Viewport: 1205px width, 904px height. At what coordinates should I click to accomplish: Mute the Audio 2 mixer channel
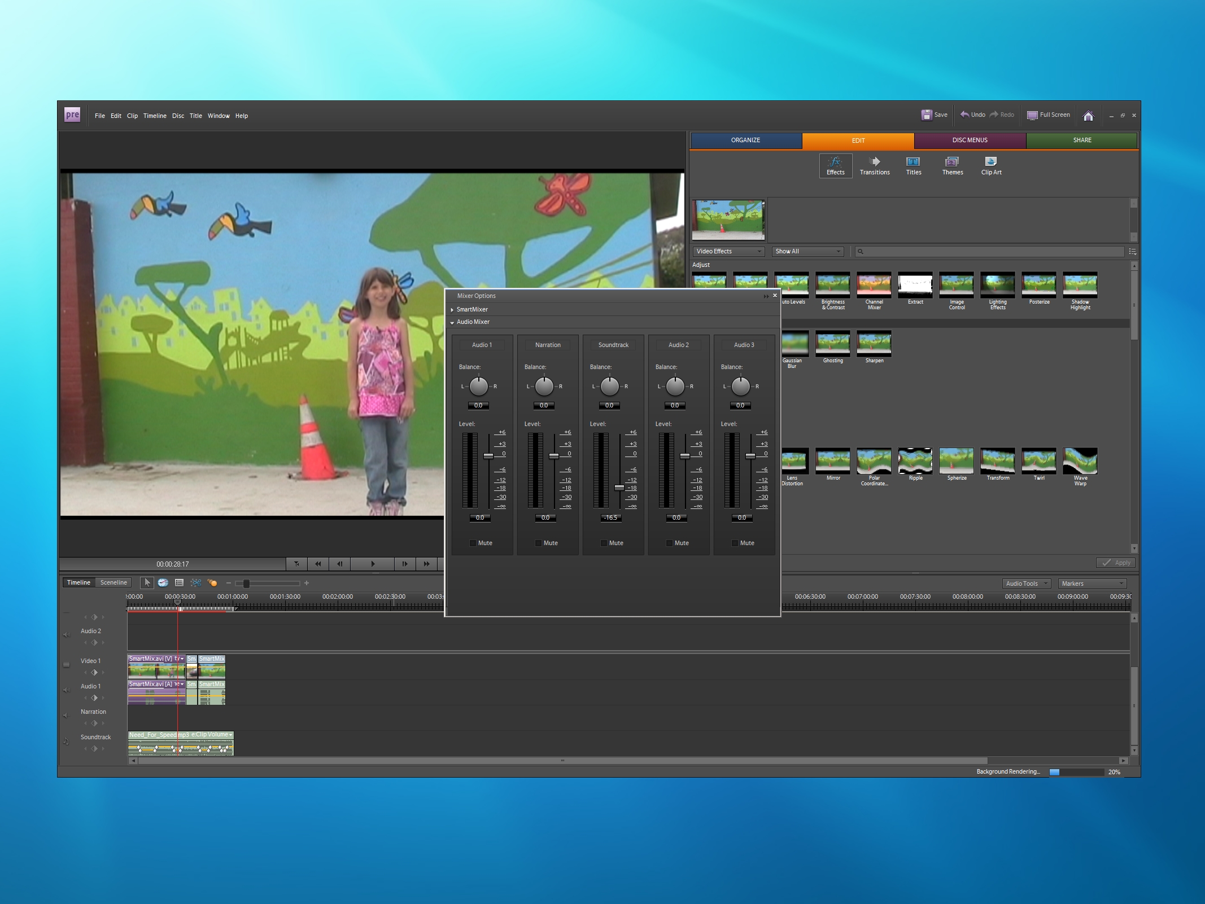tap(670, 543)
